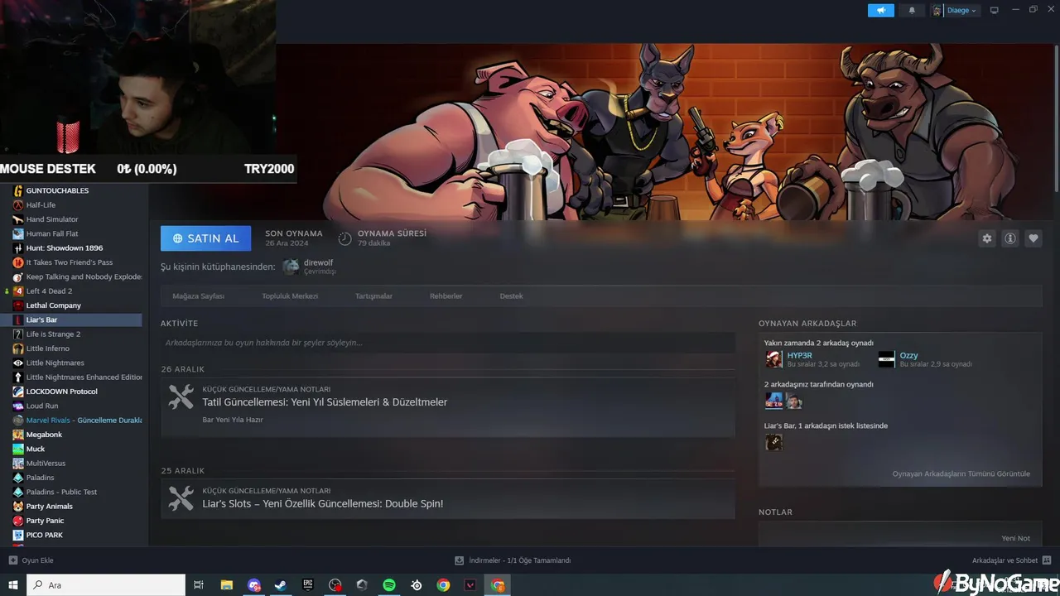Open game settings gear icon
Viewport: 1060px width, 596px height.
[987, 238]
